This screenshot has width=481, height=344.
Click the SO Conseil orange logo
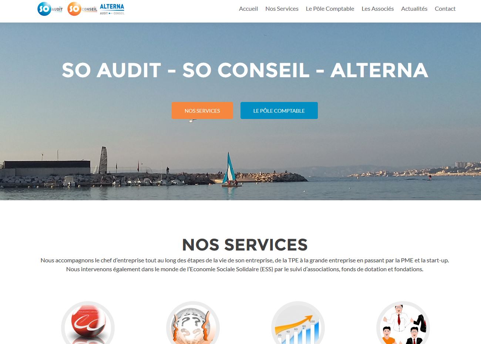[x=82, y=9]
